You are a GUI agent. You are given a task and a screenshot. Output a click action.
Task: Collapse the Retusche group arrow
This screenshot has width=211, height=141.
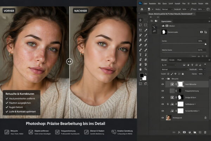pyautogui.click(x=166, y=79)
